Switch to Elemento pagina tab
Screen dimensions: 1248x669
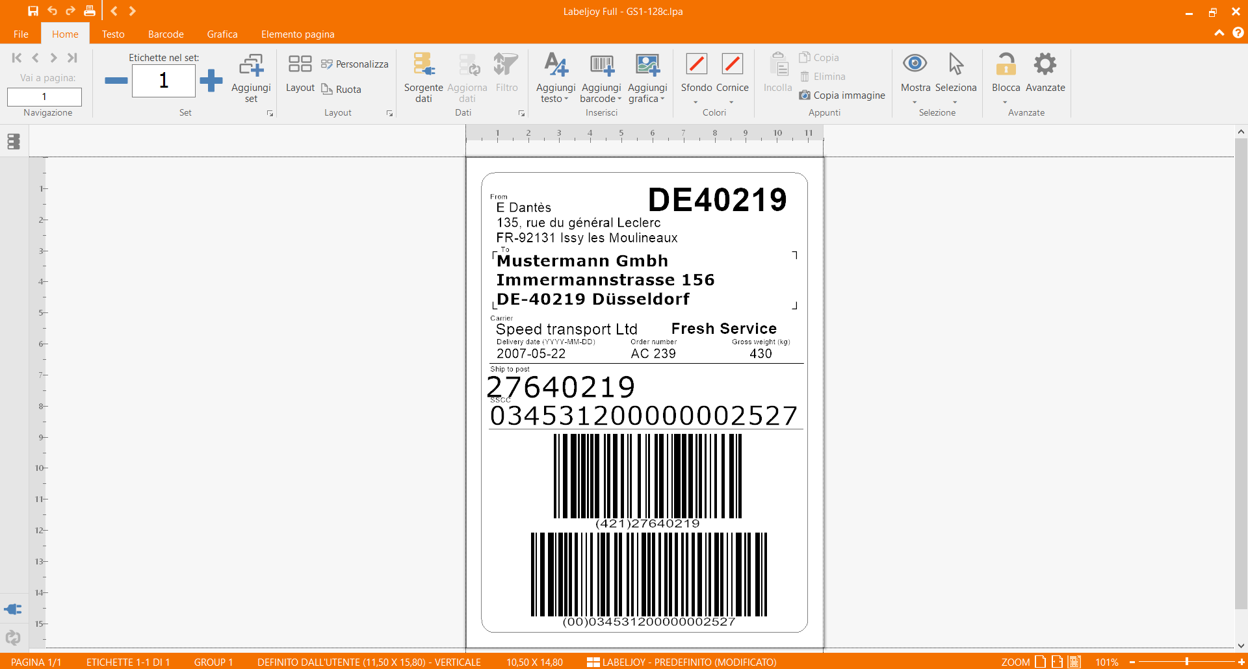point(298,34)
